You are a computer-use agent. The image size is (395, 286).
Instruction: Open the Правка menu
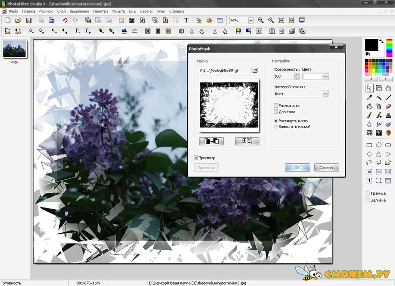28,11
